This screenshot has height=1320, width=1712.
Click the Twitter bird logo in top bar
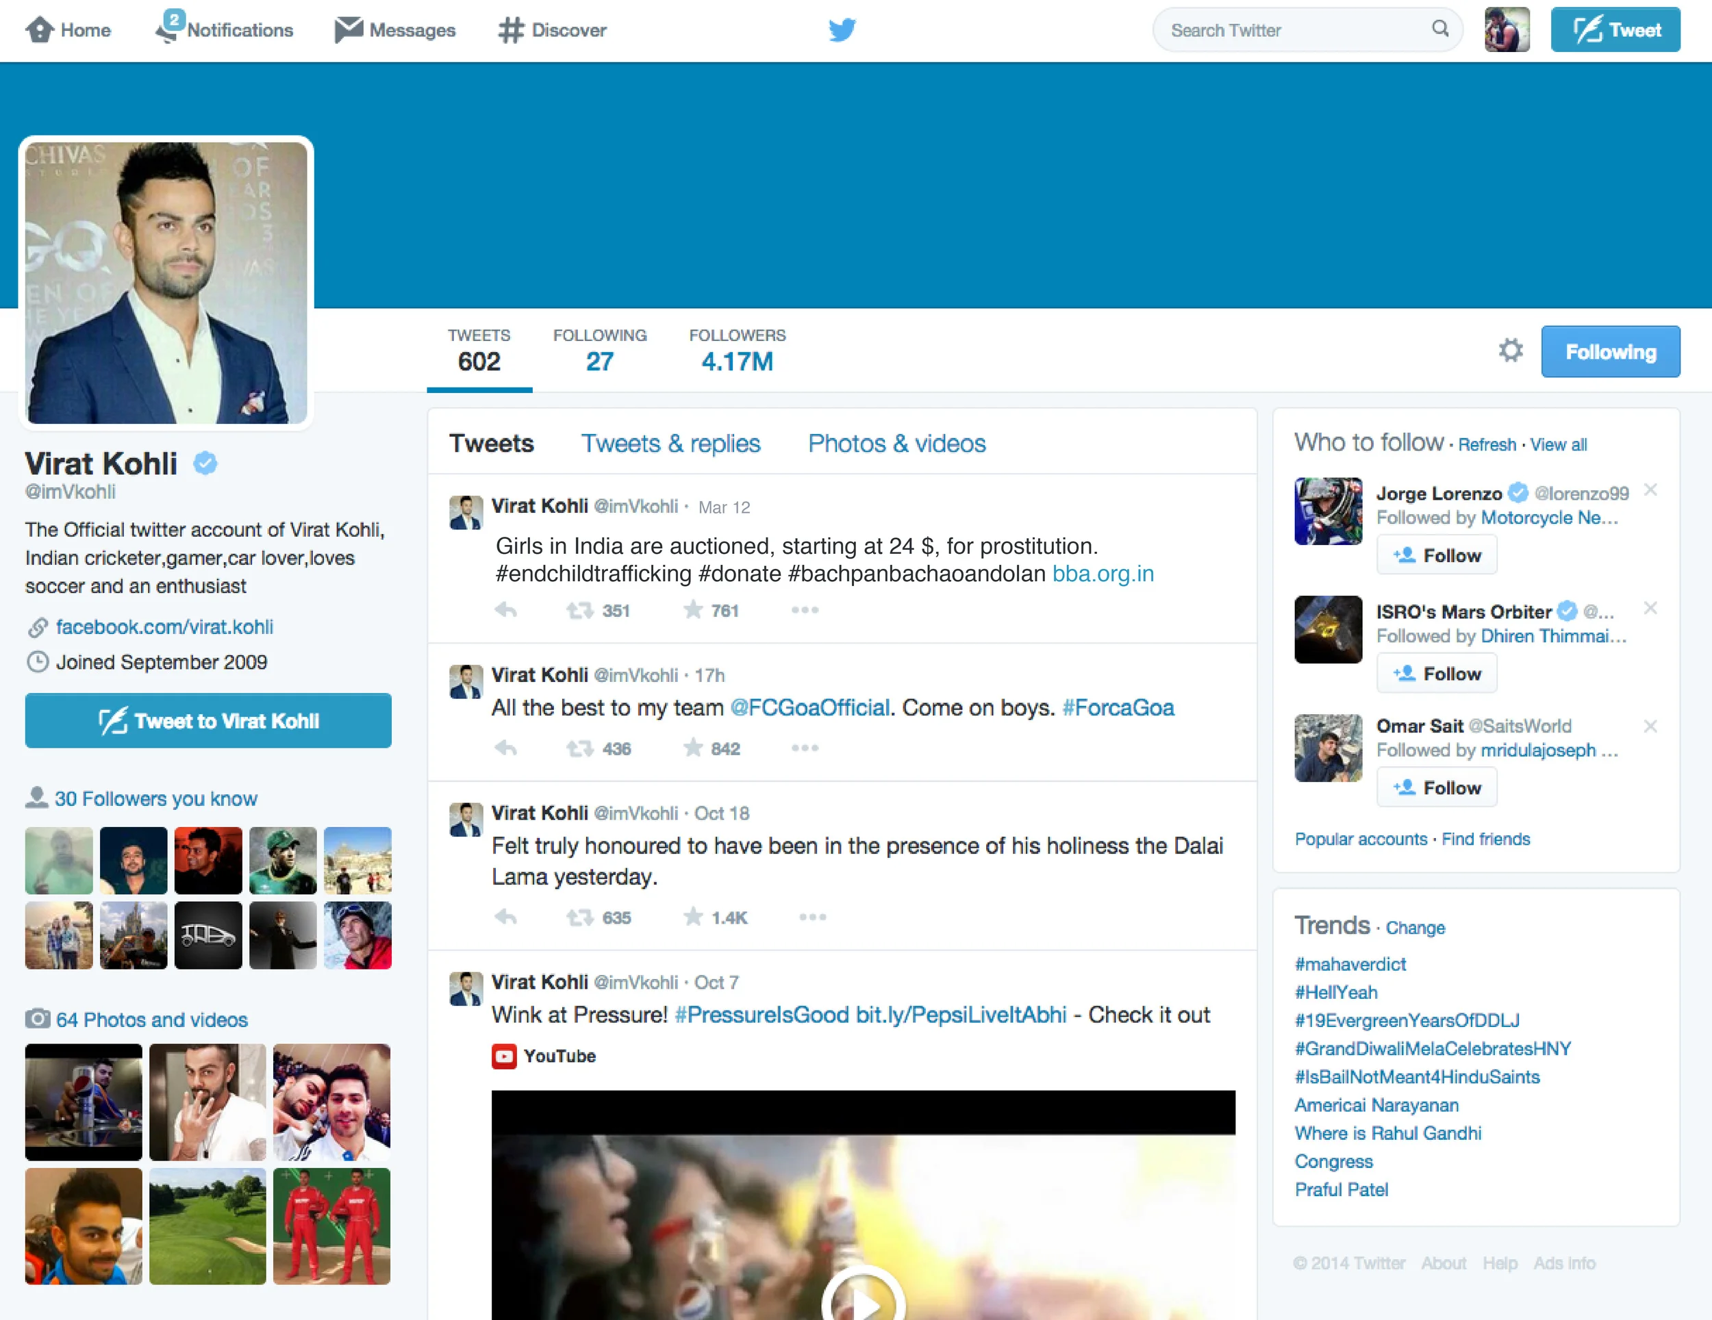pyautogui.click(x=842, y=30)
